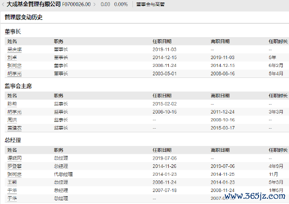Viewport: 289px width, 204px height.
Task: Click 离职日期 column header in 监事会主席 table
Action: 220,96
